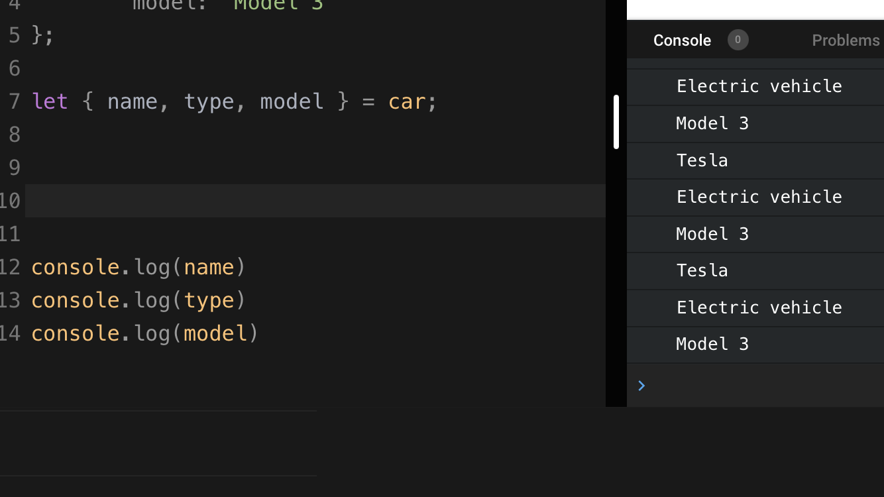This screenshot has height=497, width=884.
Task: Click the console.log(type) statement
Action: point(138,300)
